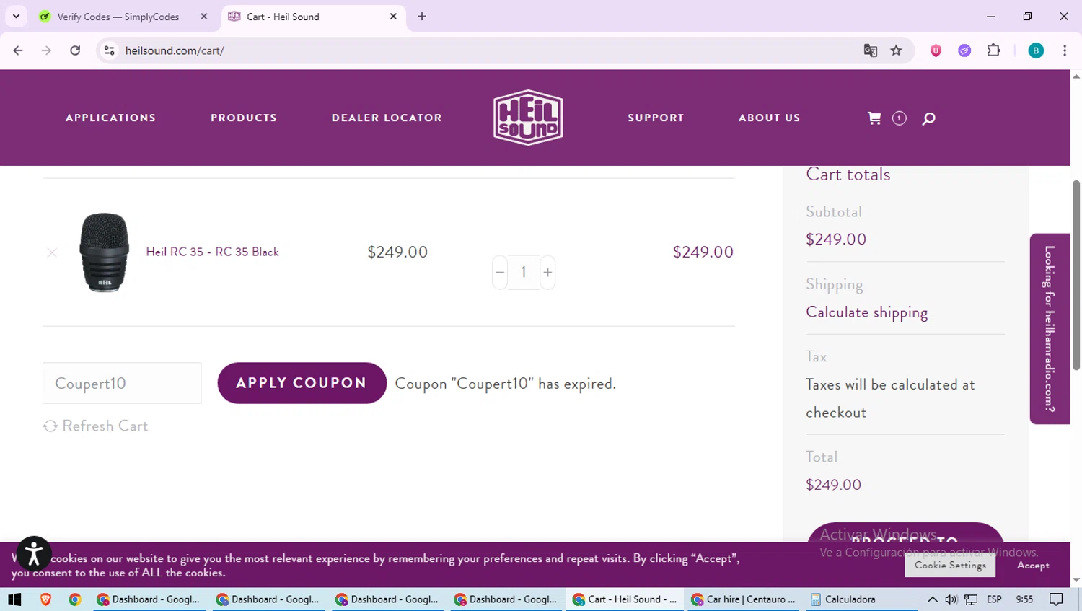
Task: Accept the cookies
Action: click(x=1033, y=566)
